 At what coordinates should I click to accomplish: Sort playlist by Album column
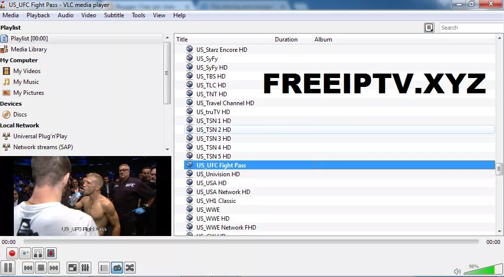[403, 39]
